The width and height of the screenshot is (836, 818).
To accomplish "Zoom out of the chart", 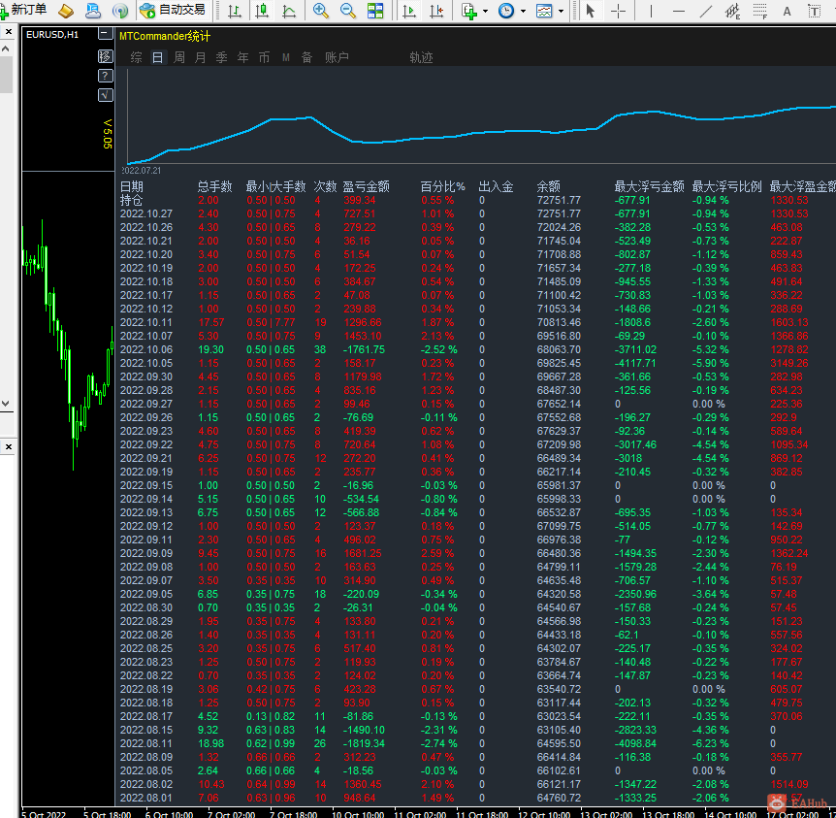I will tap(347, 11).
